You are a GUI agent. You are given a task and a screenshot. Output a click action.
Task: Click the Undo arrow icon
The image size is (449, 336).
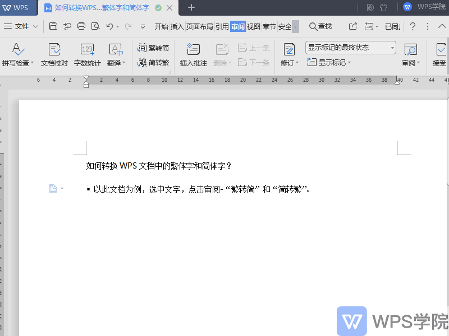click(109, 26)
